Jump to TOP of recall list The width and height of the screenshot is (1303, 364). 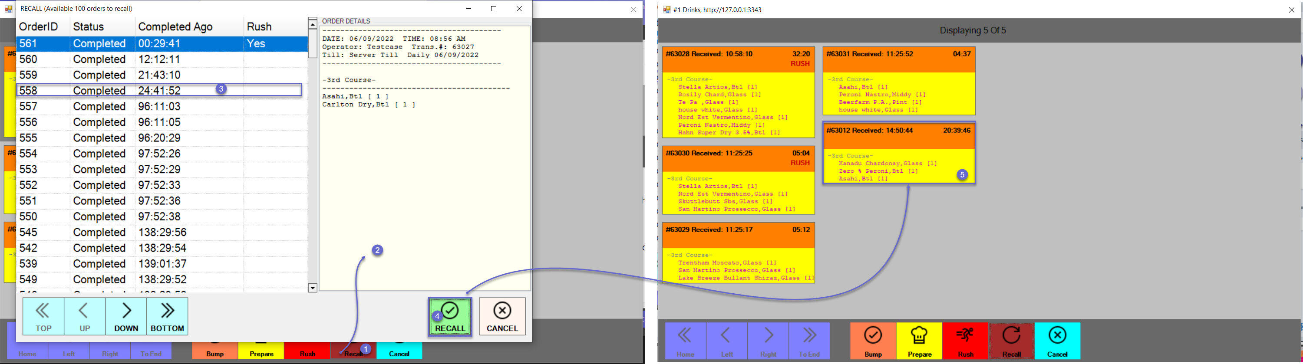(43, 316)
